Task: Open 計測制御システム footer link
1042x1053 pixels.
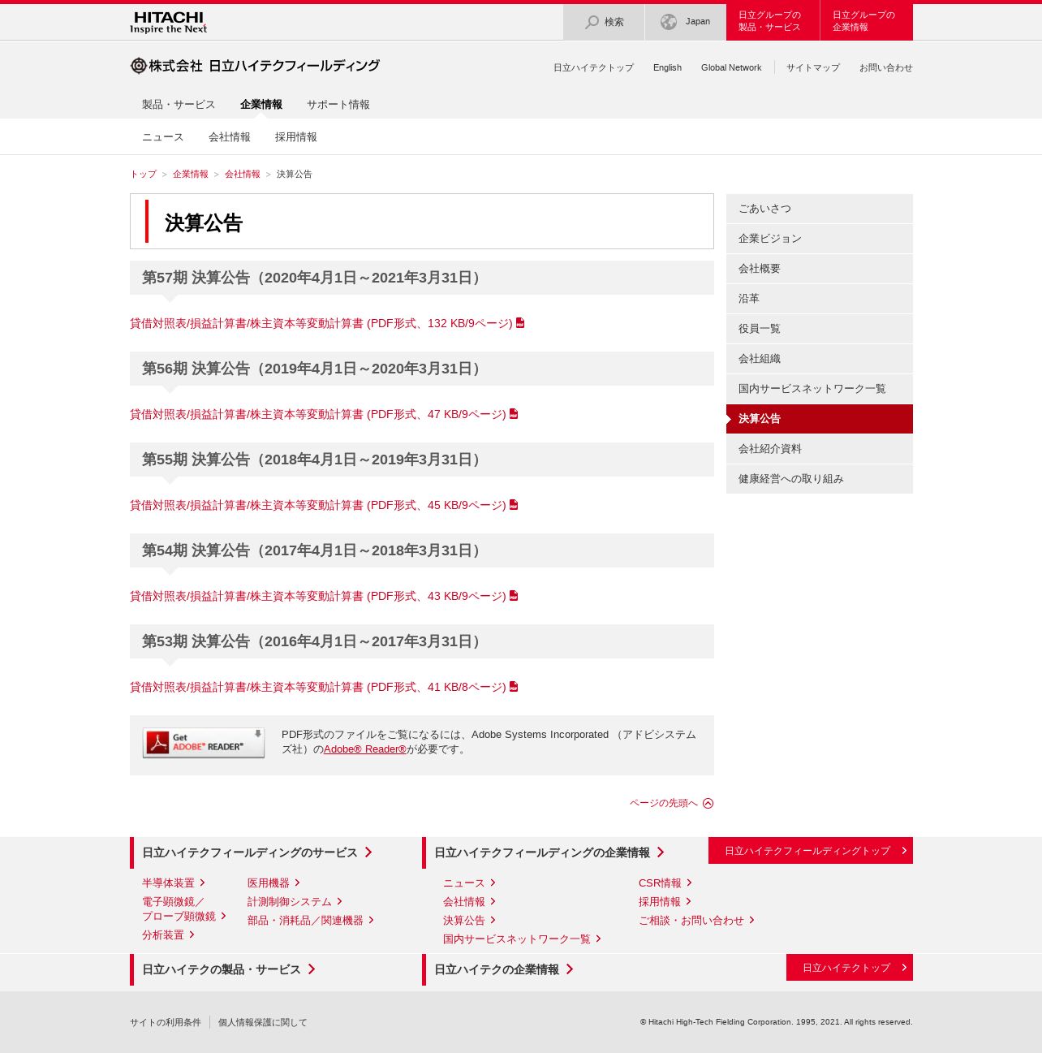Action: 295,901
